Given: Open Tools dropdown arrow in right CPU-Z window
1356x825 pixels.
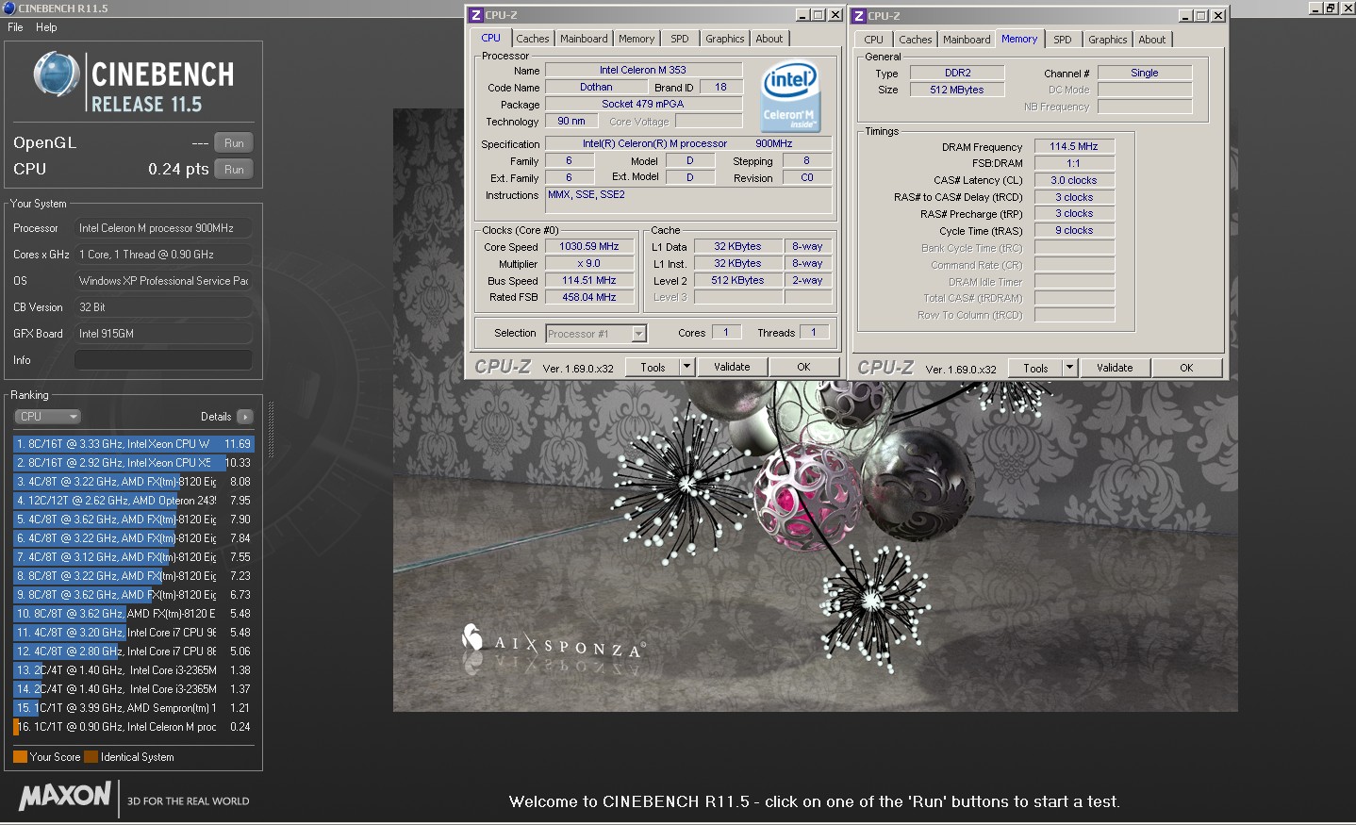Looking at the screenshot, I should [1069, 369].
